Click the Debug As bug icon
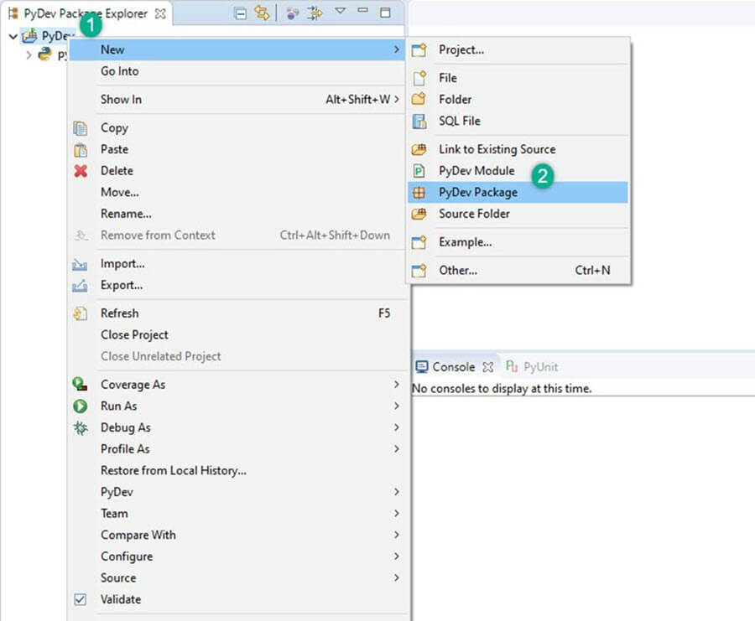 click(x=81, y=427)
